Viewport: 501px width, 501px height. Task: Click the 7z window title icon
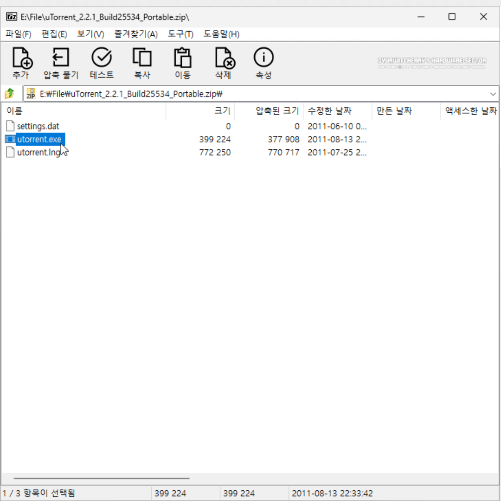pos(12,17)
